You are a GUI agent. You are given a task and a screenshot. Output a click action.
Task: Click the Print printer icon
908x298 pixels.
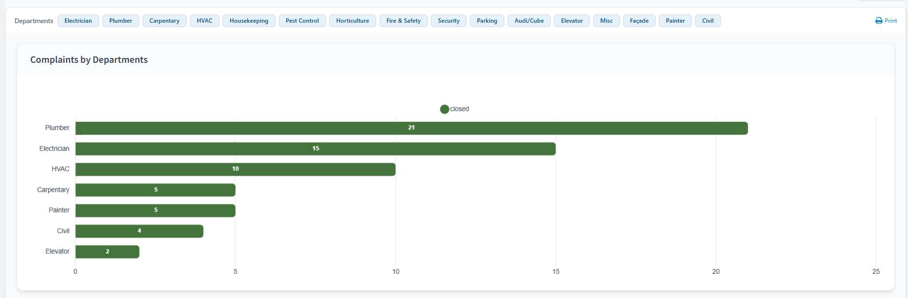pyautogui.click(x=879, y=21)
